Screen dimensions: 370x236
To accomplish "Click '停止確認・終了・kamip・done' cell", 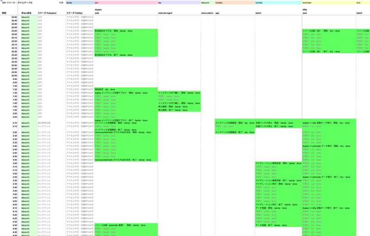I will coord(179,110).
